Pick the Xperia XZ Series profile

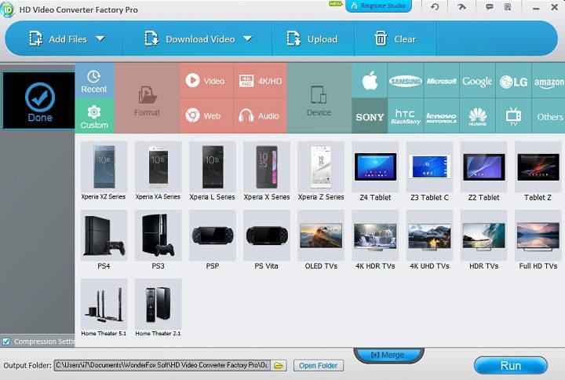pyautogui.click(x=104, y=171)
